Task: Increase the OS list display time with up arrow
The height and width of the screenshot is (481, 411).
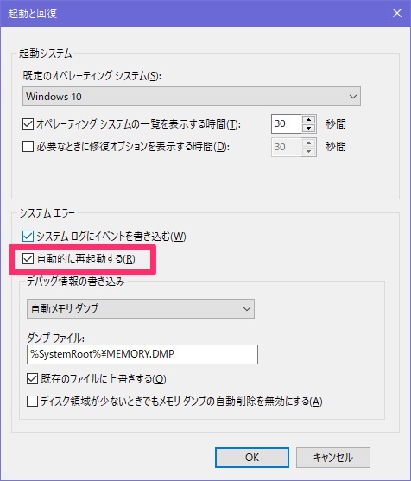Action: [308, 120]
